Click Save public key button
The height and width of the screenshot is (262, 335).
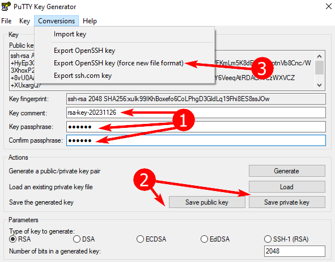click(207, 202)
